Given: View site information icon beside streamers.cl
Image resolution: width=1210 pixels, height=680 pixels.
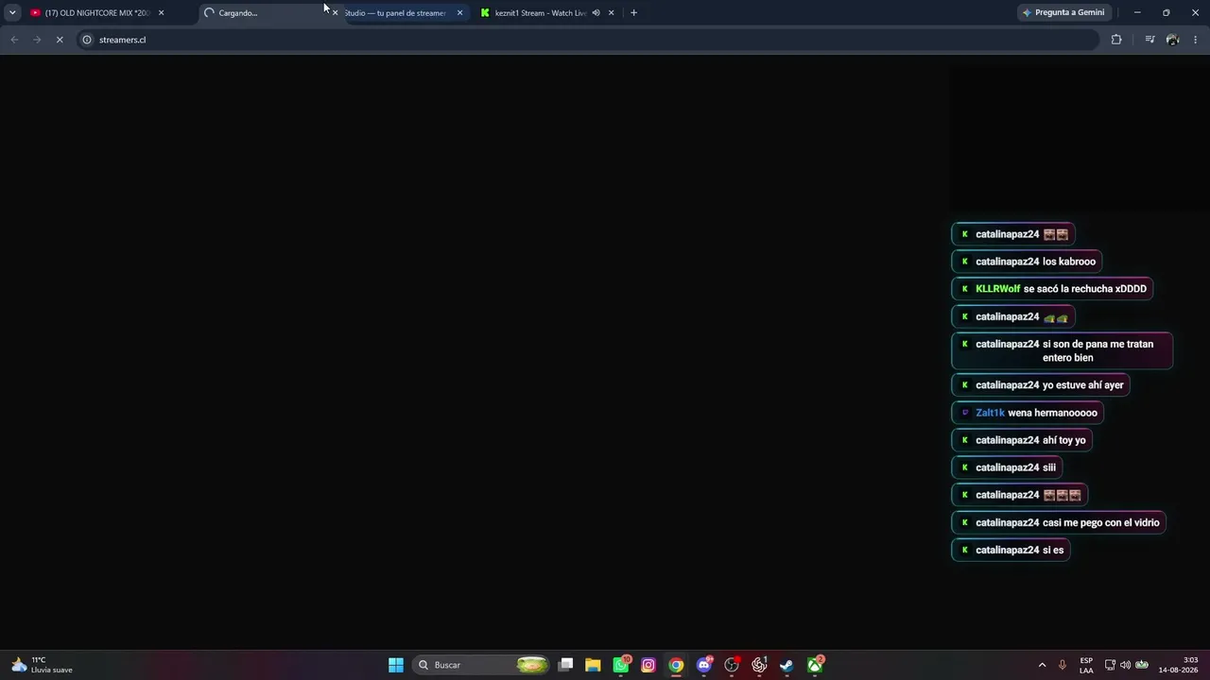Looking at the screenshot, I should click(86, 40).
